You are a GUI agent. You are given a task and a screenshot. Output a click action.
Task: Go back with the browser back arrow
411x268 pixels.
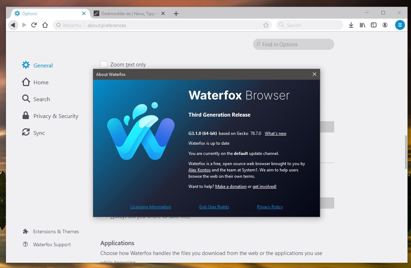point(13,25)
